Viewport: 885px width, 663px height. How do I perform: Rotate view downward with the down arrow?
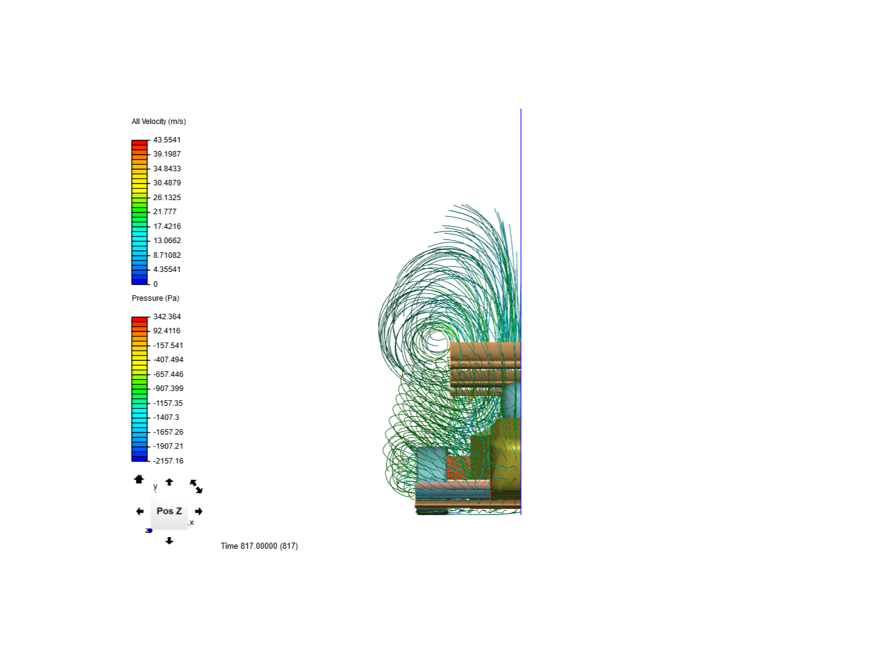coord(170,541)
